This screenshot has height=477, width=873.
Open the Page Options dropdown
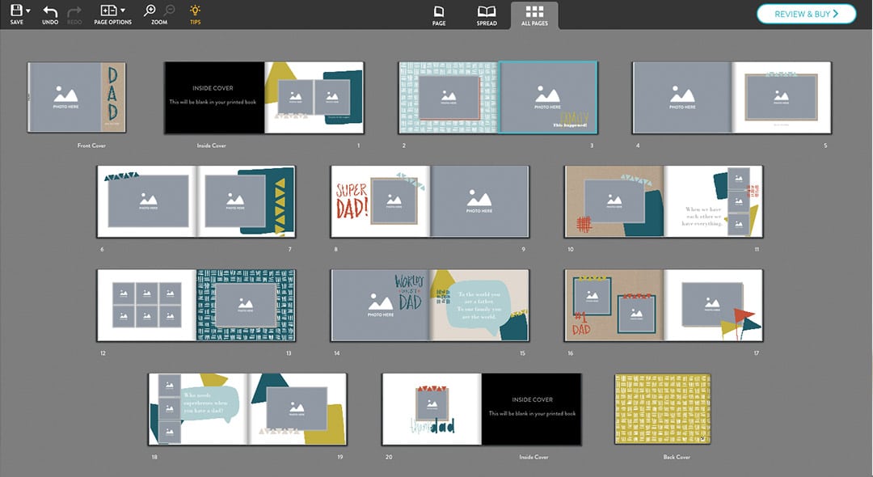tap(112, 14)
